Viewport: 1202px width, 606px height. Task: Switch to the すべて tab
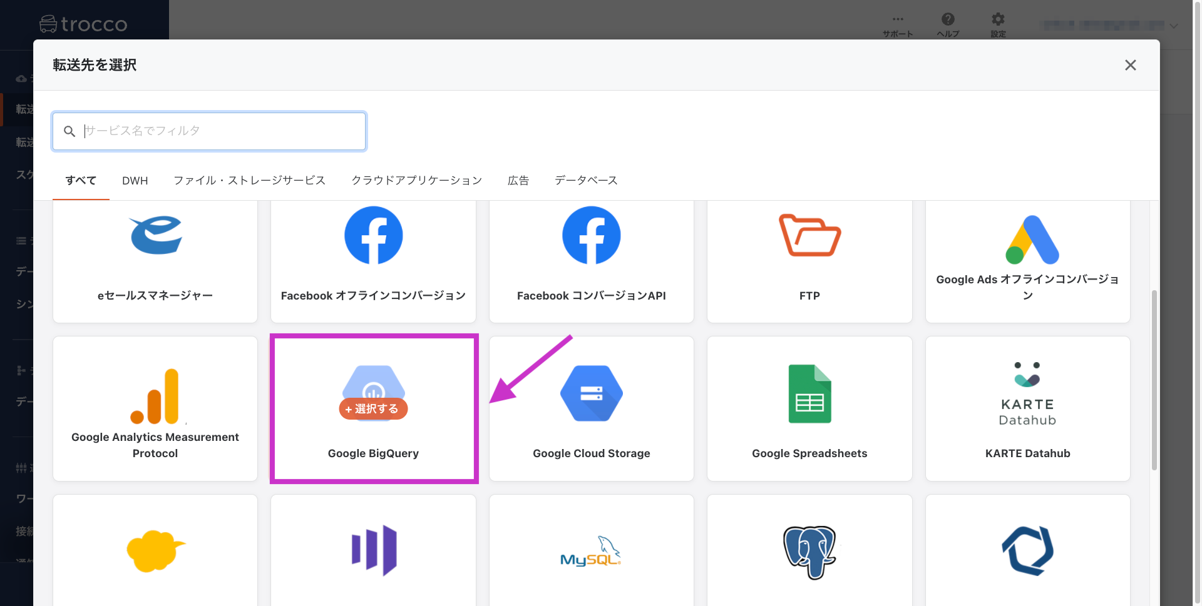[81, 181]
